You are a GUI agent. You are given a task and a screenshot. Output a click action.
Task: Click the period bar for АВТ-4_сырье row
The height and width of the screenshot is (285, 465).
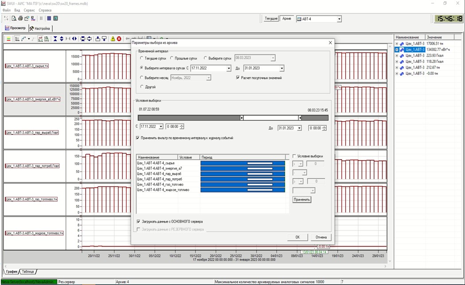242,163
